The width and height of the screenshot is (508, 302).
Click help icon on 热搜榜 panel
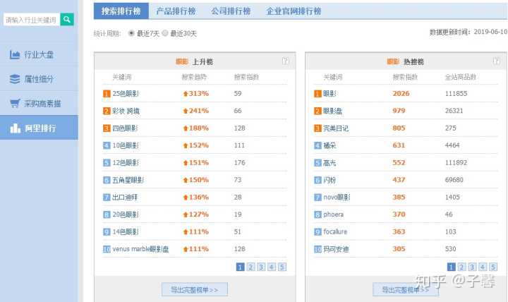(x=497, y=61)
